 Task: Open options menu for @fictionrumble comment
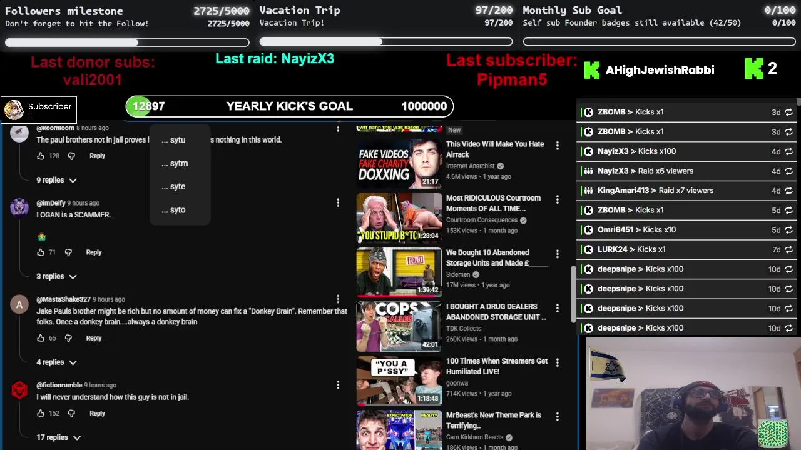(x=338, y=385)
